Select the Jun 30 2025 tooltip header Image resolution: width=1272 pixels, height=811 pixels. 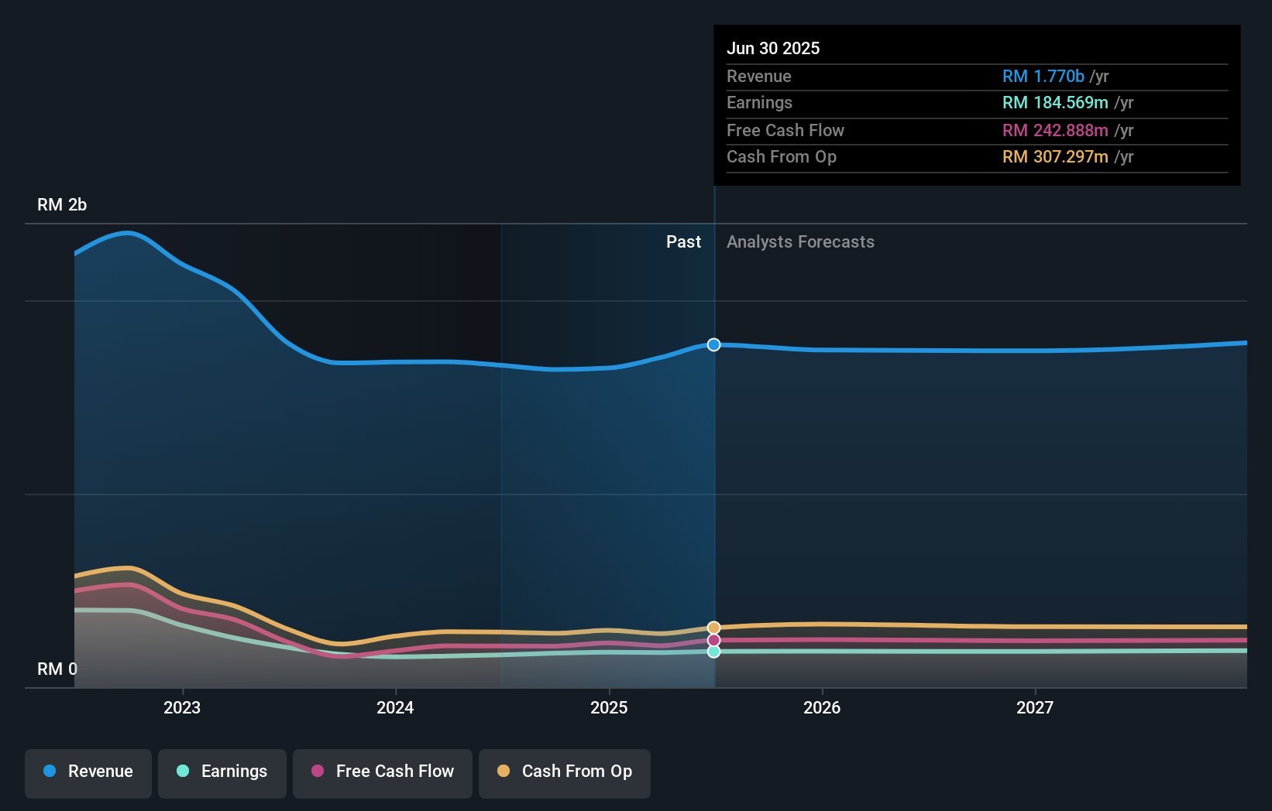773,48
